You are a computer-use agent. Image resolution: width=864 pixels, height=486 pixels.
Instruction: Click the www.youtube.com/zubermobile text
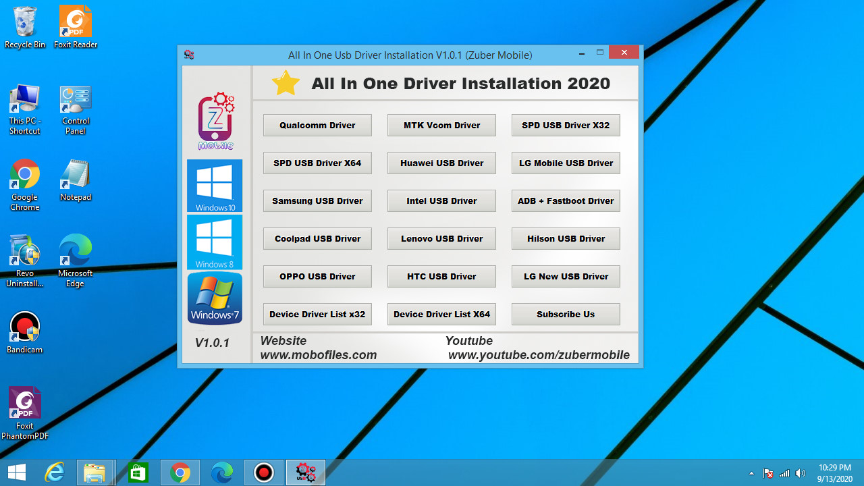point(539,355)
